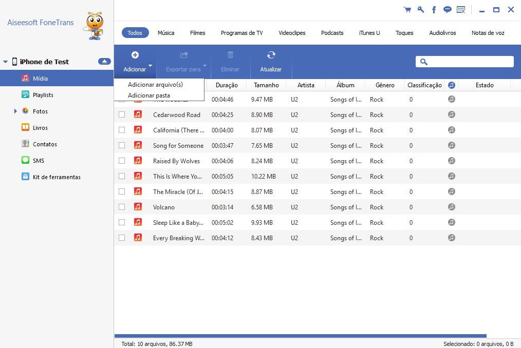Open the Facebook icon in title bar
Viewport: 521px width, 348px height.
click(434, 10)
